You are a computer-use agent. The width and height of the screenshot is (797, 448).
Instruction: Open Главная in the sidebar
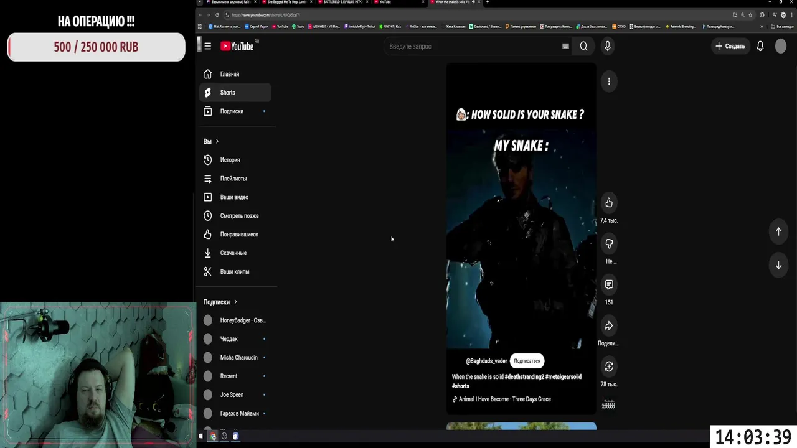coord(235,74)
